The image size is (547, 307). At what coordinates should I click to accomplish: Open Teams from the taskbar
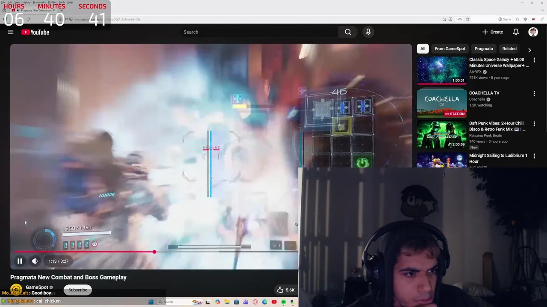click(246, 302)
